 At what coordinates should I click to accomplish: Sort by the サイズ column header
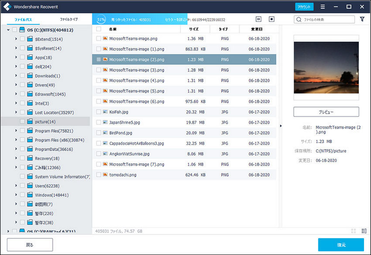click(194, 29)
